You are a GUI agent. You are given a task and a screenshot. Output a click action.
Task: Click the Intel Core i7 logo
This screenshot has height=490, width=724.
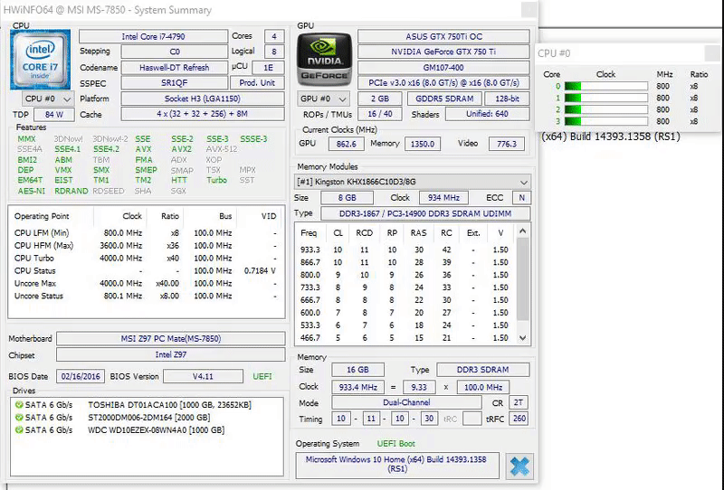(40, 59)
